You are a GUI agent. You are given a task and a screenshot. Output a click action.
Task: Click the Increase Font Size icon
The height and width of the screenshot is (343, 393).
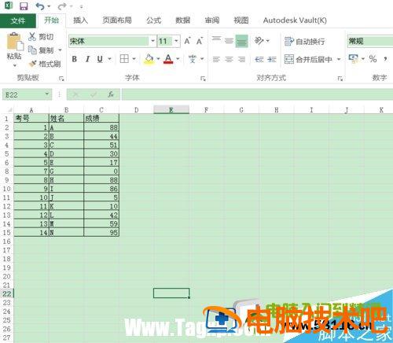(x=187, y=41)
